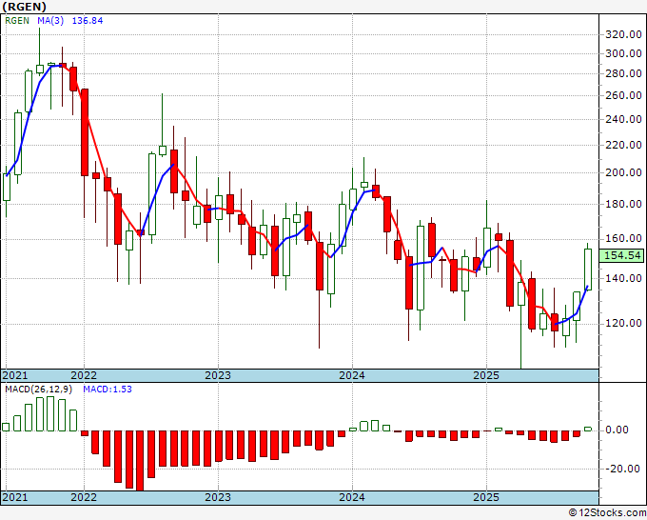
Task: Click 2022 on the MACD panel timeline
Action: [84, 497]
